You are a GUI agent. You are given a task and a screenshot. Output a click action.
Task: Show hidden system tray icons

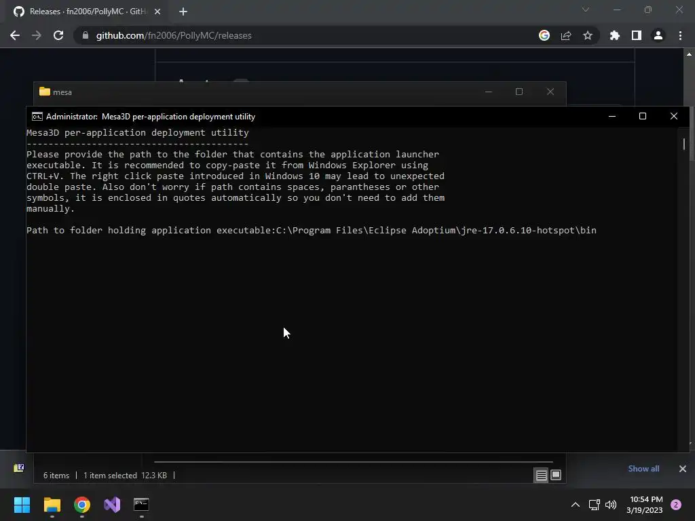pyautogui.click(x=576, y=505)
